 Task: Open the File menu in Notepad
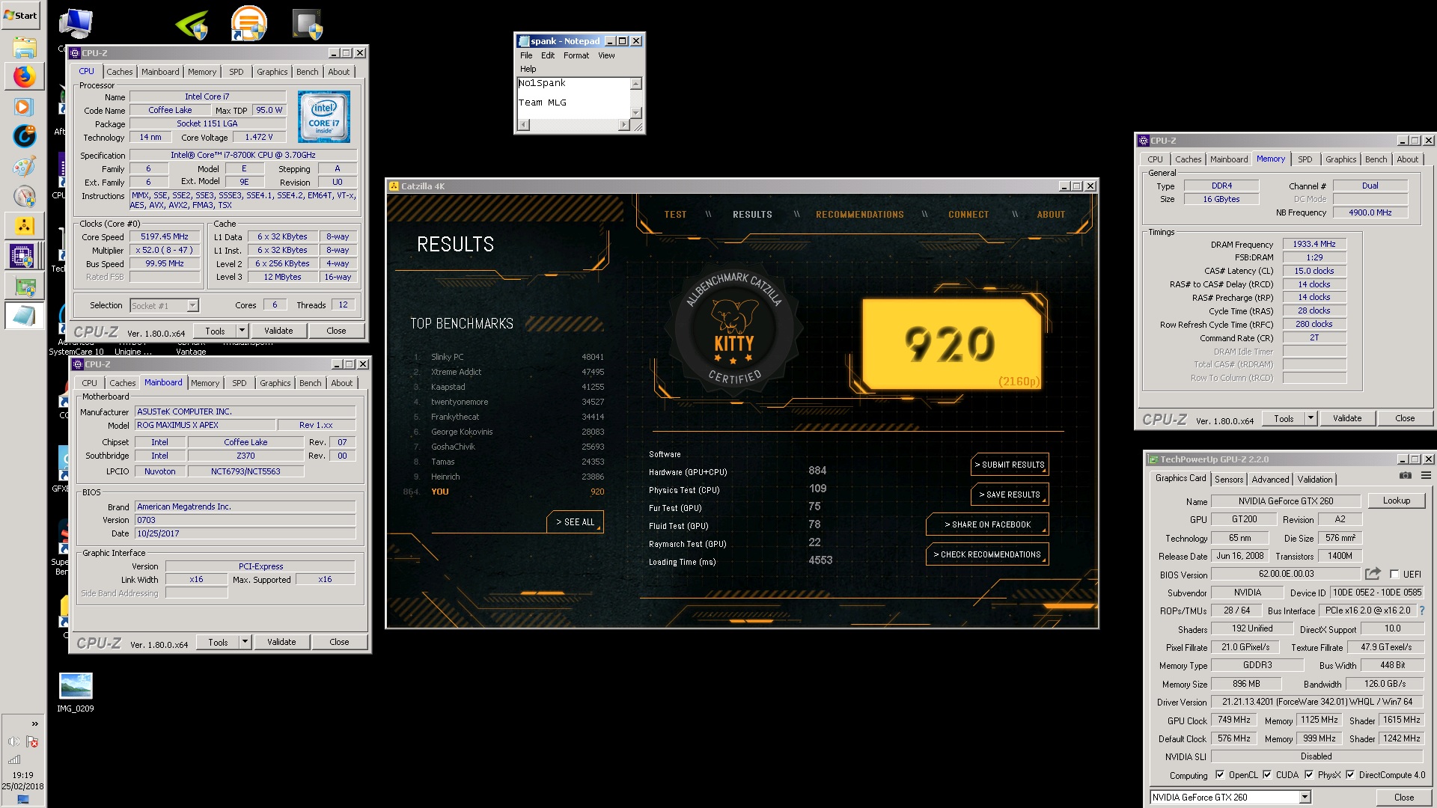526,55
